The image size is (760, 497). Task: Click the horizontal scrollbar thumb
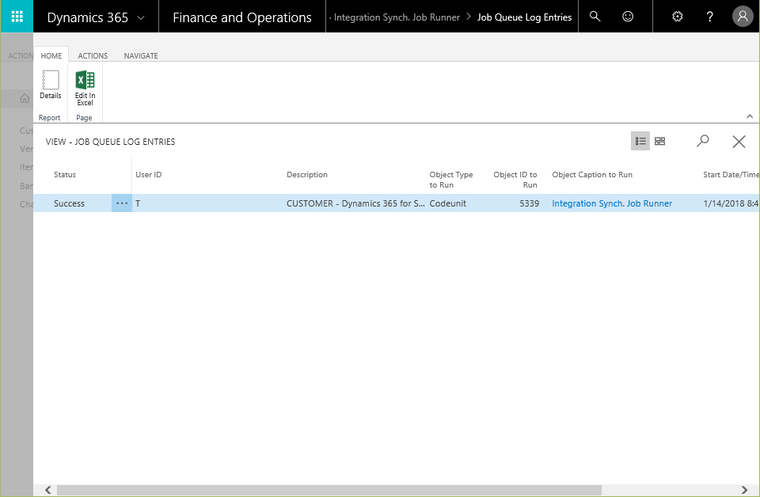pyautogui.click(x=329, y=490)
